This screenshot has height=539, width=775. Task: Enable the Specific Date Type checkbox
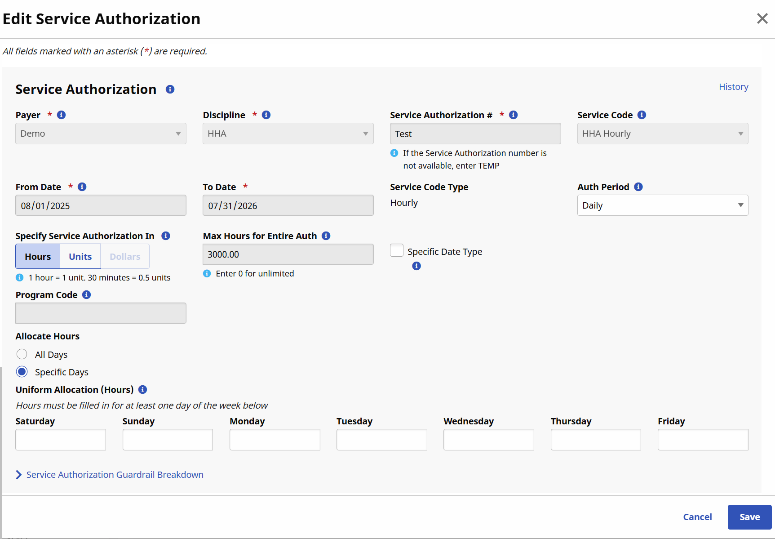coord(397,250)
